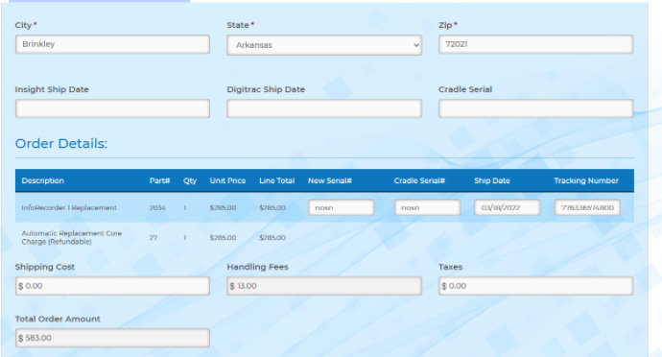Select the Qty column header
Viewport: 662px width, 357px height.
point(190,180)
